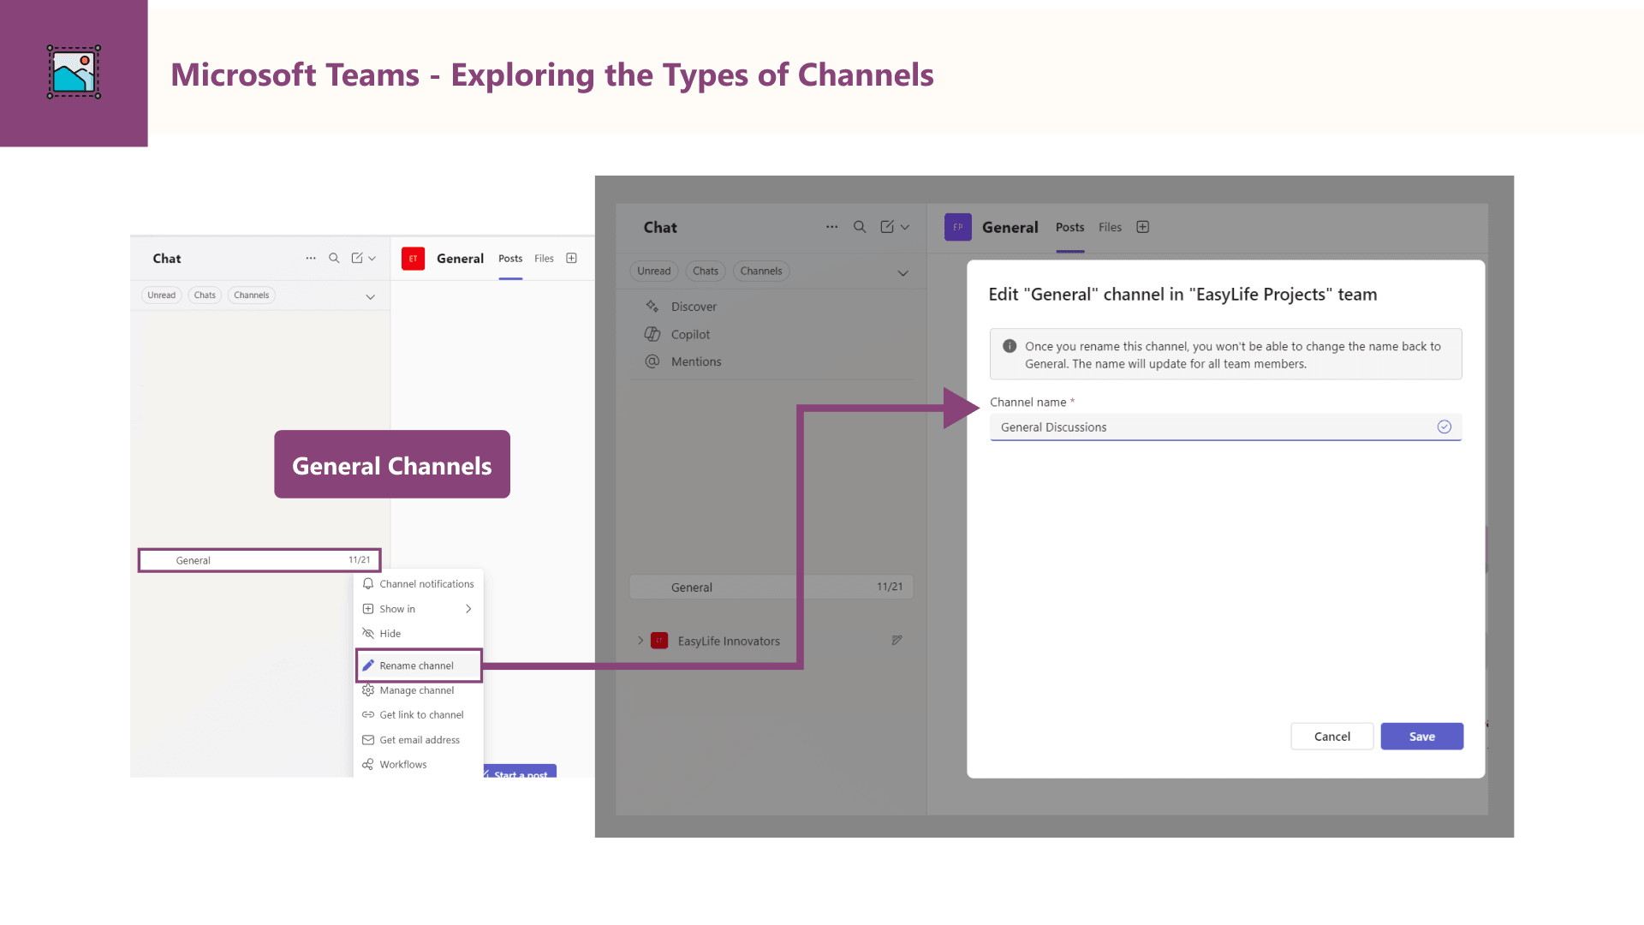Click the Mentions at-sign icon
1644x925 pixels.
(652, 361)
